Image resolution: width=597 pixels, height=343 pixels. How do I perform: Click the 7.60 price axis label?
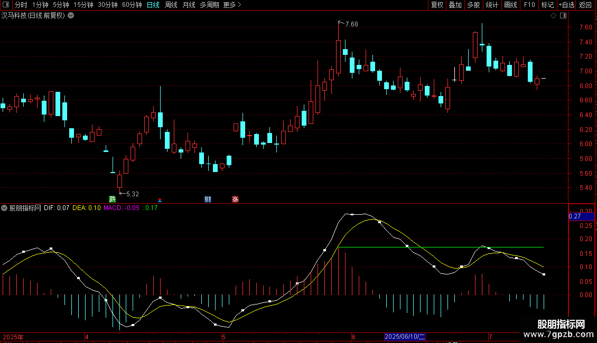585,27
